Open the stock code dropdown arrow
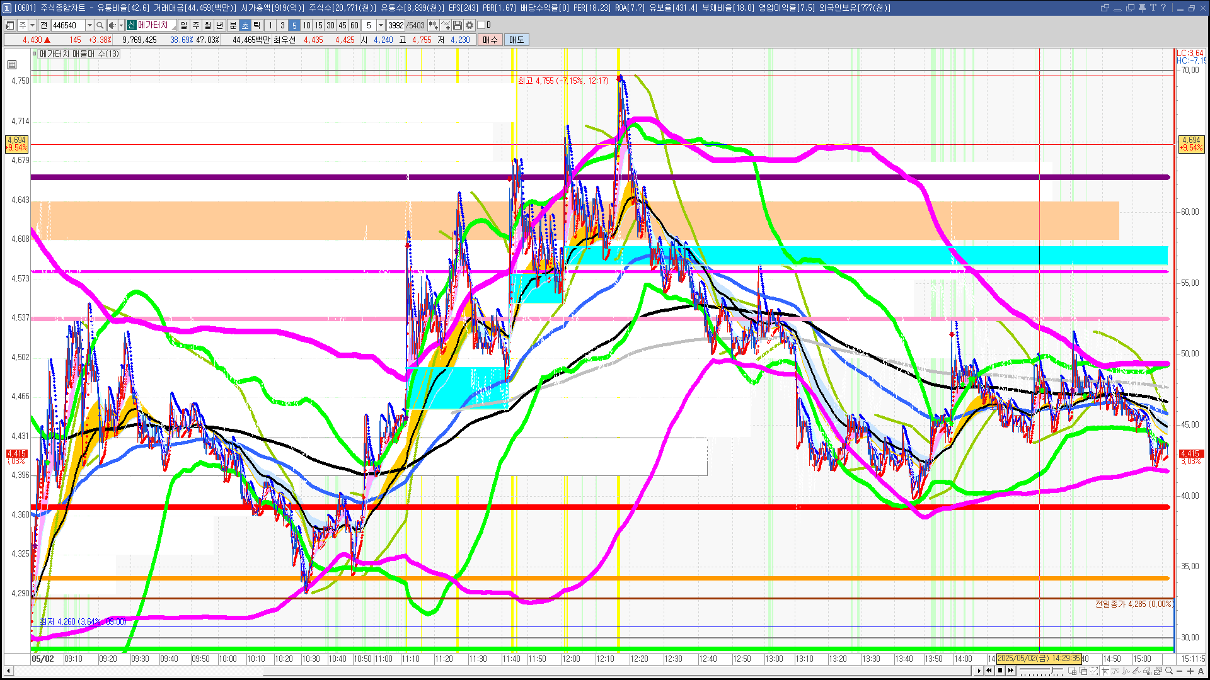The height and width of the screenshot is (680, 1210). [89, 25]
